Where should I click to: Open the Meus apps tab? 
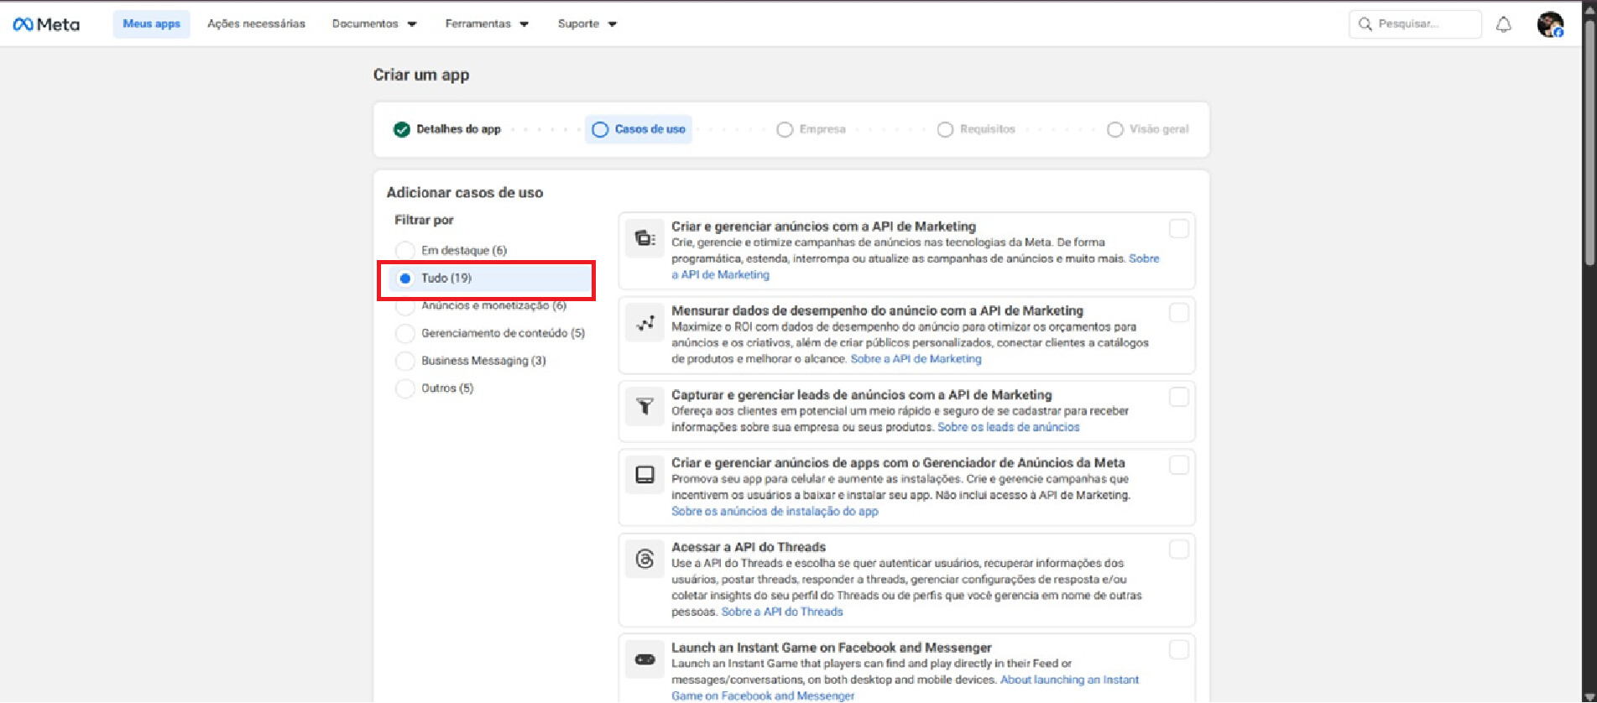151,24
